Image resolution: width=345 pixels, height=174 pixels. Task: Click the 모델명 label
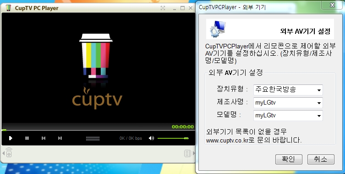pos(226,115)
